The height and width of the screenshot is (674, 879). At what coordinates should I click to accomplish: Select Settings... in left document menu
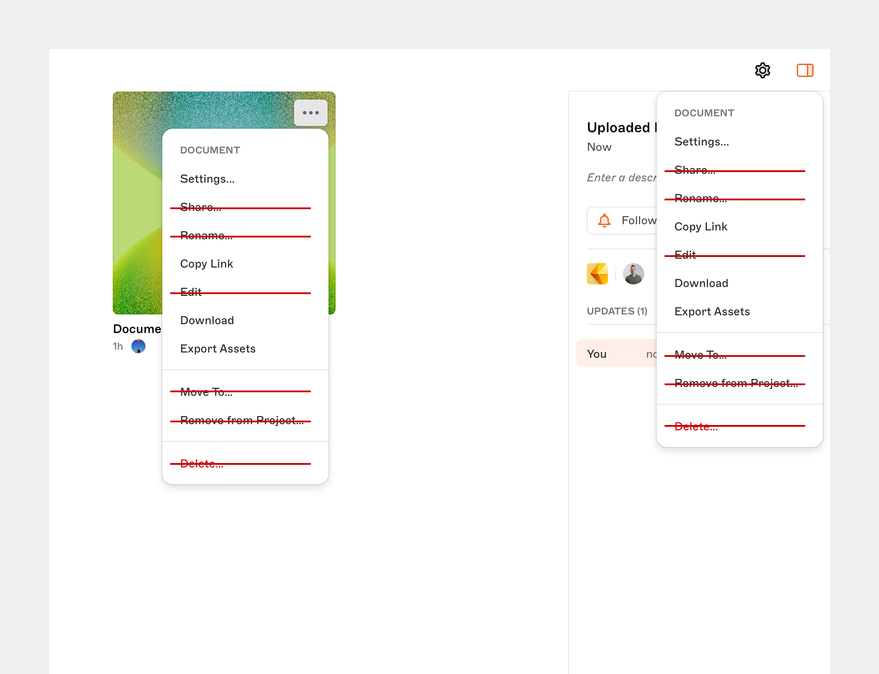click(207, 179)
